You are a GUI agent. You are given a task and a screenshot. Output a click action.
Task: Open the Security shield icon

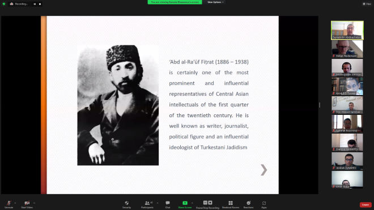127,203
